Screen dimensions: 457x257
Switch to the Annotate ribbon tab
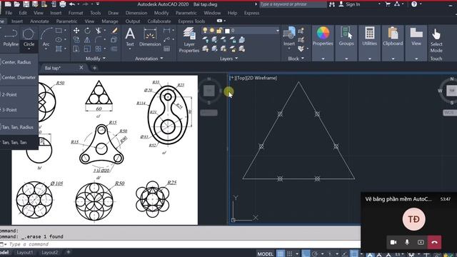(x=39, y=21)
